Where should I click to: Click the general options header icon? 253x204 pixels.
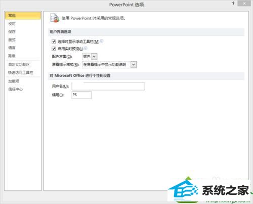[x=55, y=18]
